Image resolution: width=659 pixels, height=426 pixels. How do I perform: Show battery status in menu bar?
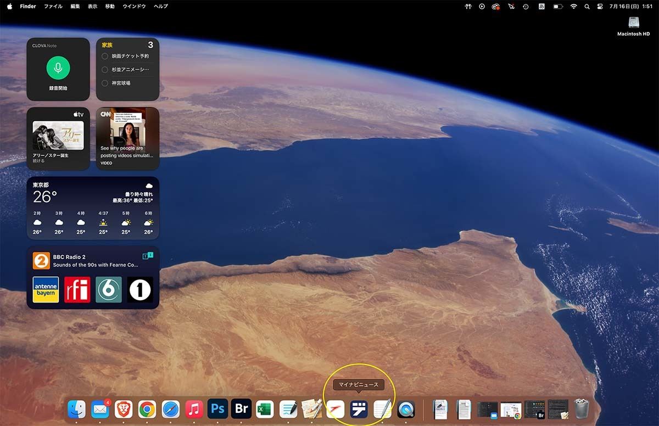click(x=557, y=7)
